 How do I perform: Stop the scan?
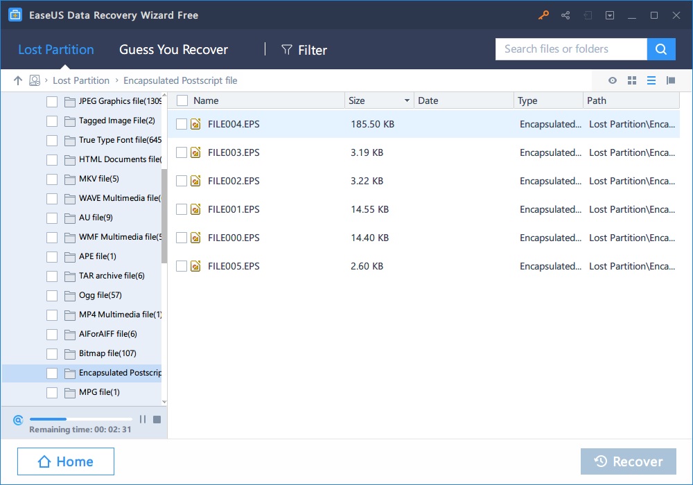157,419
